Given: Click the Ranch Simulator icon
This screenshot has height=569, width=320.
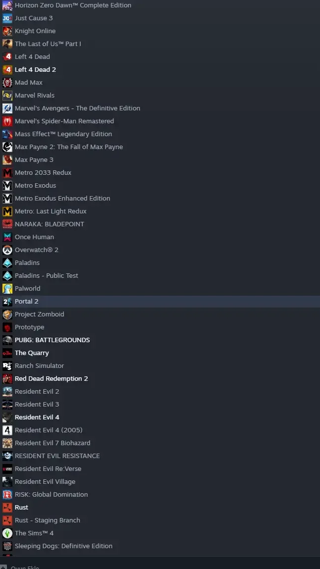Looking at the screenshot, I should (7, 366).
